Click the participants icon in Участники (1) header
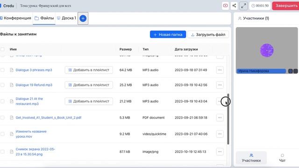This screenshot has width=299, height=168. (x=240, y=18)
